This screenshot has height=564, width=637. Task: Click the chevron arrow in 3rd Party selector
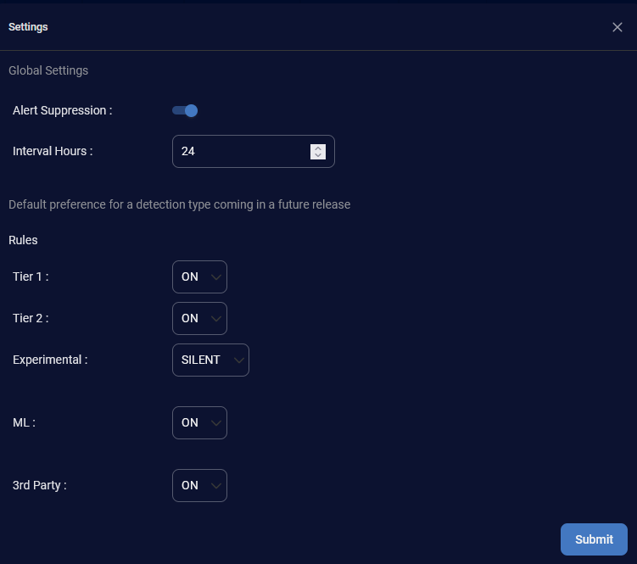click(x=216, y=486)
